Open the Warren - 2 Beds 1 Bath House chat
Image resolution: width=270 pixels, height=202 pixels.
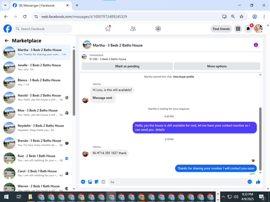(x=36, y=187)
